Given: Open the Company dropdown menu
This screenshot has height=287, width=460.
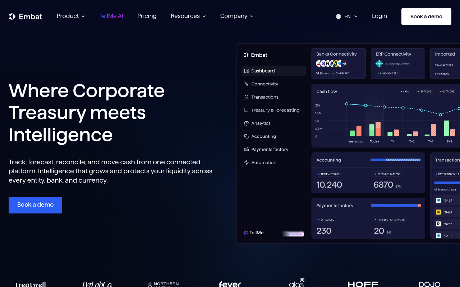Looking at the screenshot, I should click(x=237, y=16).
